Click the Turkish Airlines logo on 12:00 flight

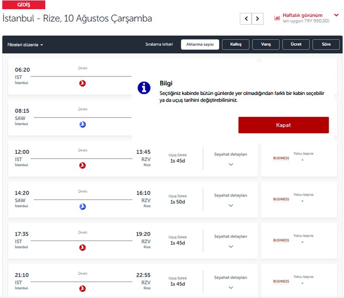(83, 165)
